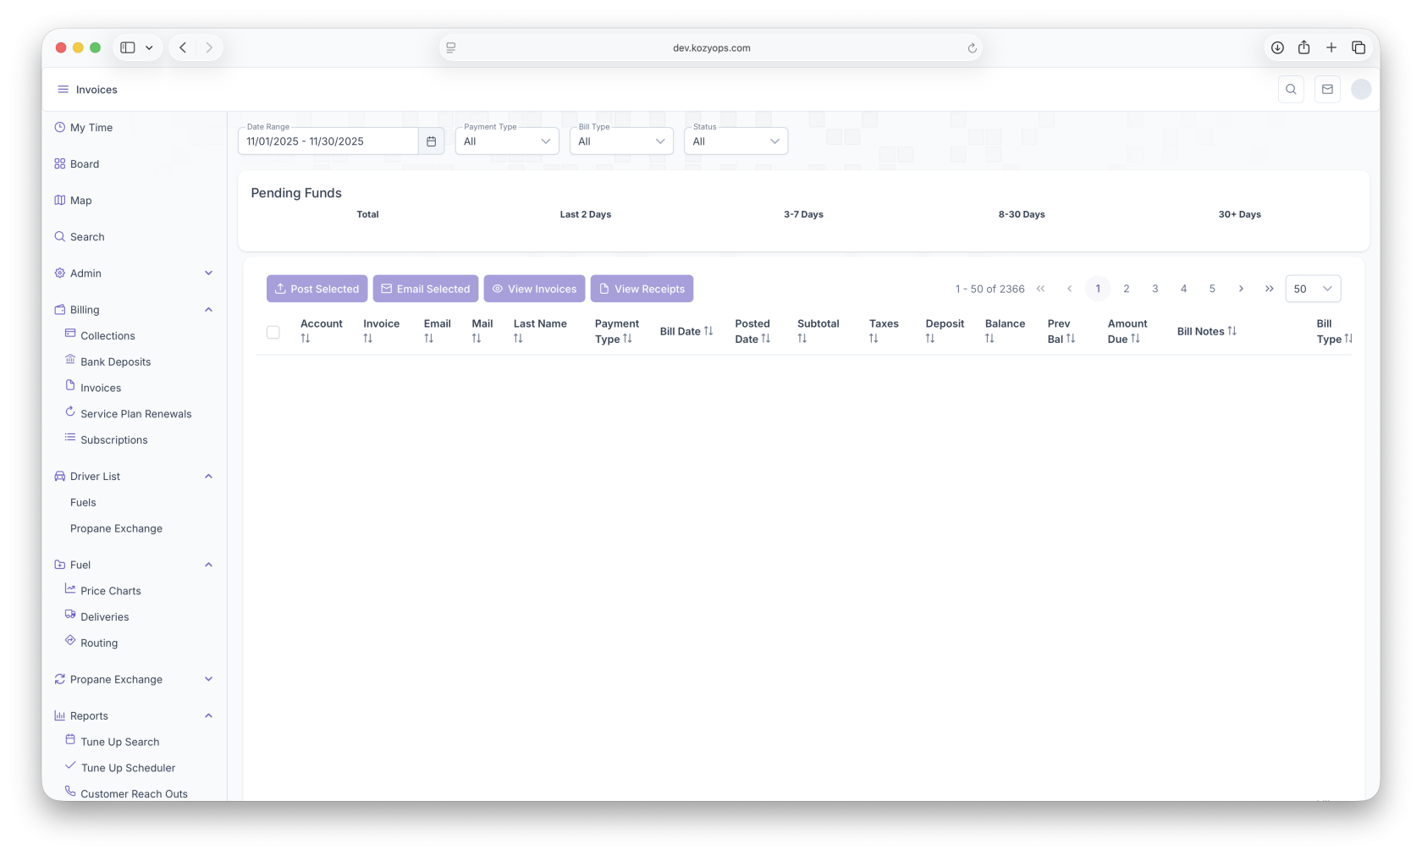Open the rows-per-page 50 dropdown
The height and width of the screenshot is (856, 1422).
[1312, 289]
